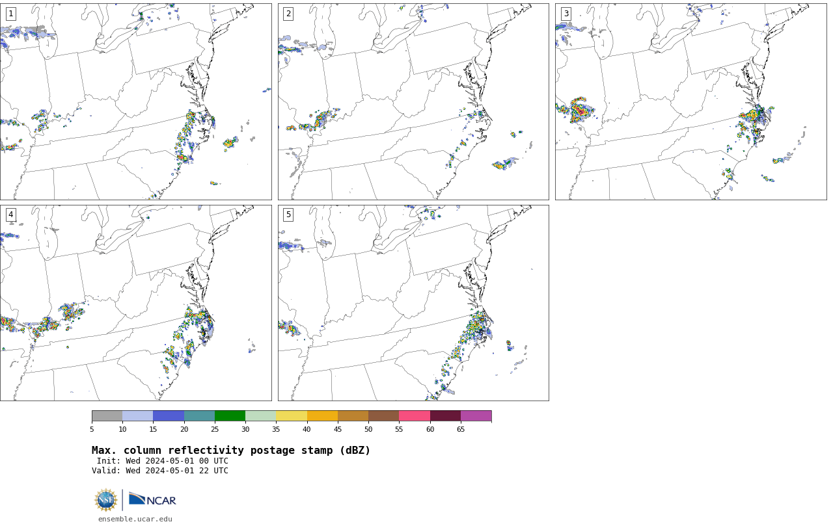Click the Valid: Wed 2024-05-01 22 UTC line

click(160, 471)
